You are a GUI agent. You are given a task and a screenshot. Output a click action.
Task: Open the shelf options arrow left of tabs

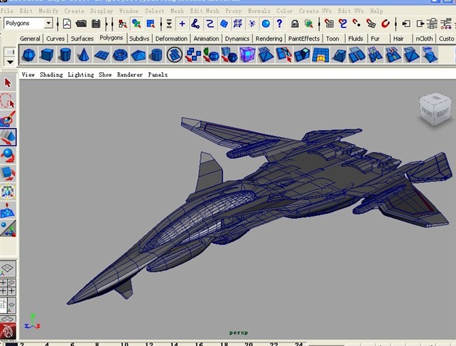[x=9, y=62]
